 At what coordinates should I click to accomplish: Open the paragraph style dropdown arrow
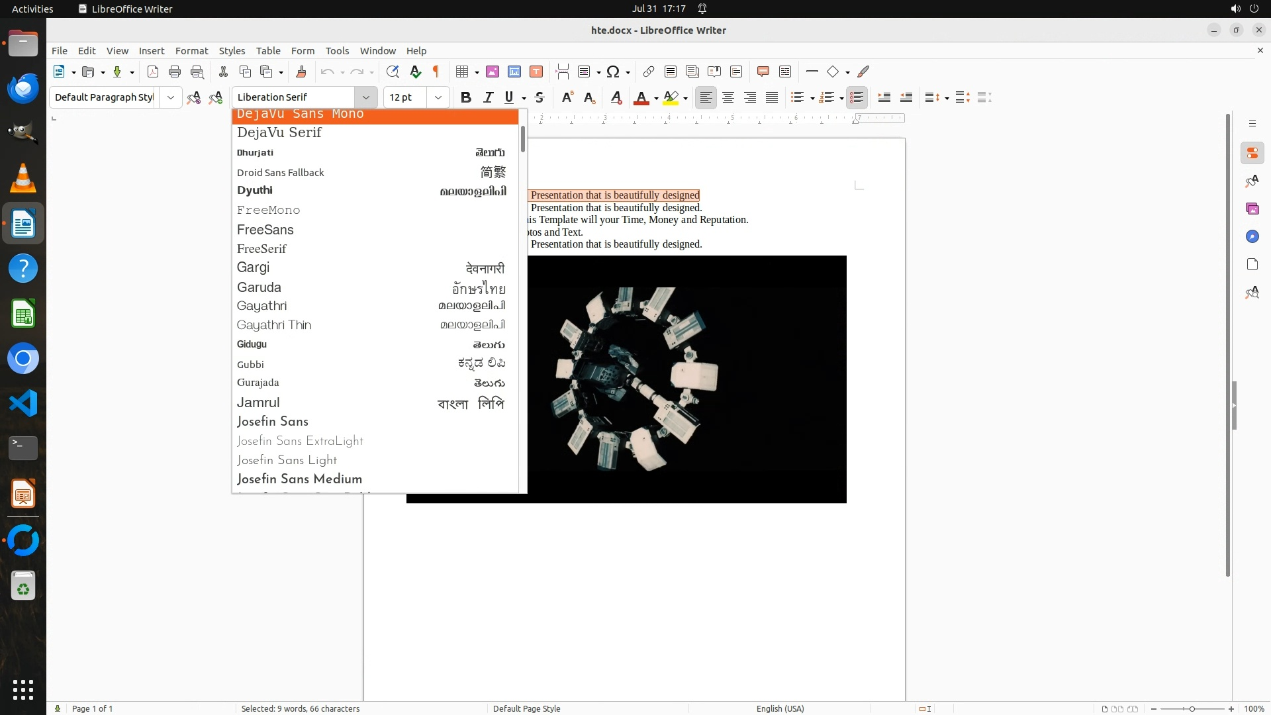click(171, 97)
